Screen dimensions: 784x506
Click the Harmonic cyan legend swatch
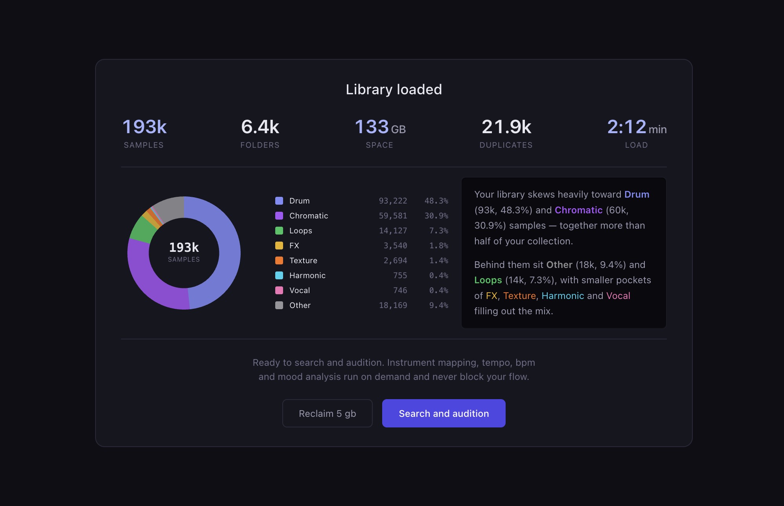click(279, 275)
